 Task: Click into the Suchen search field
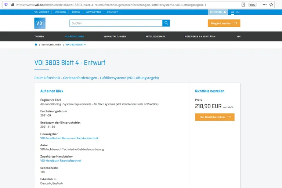[x=116, y=23]
